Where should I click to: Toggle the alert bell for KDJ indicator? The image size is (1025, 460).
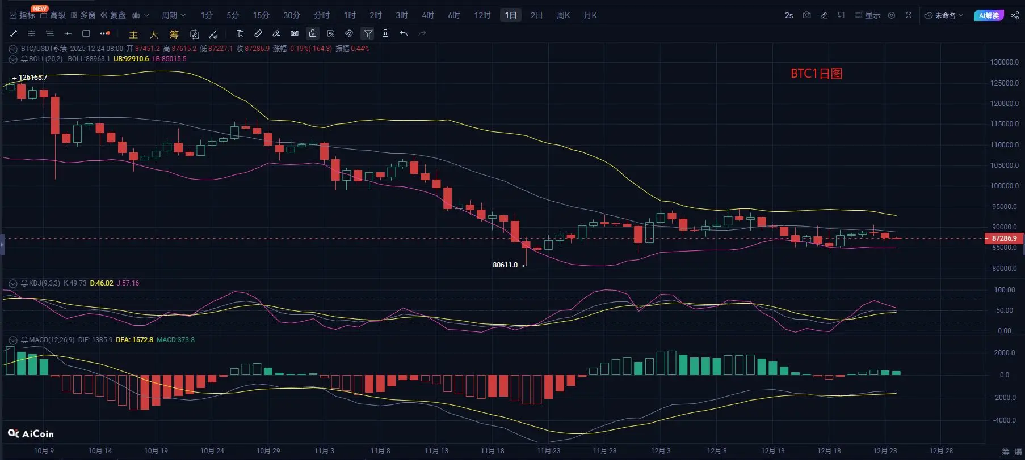24,283
